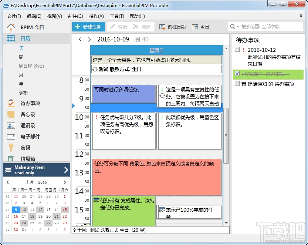Check 带 提醒通知 的 待办事项 checkbox
The image size is (308, 245).
(x=237, y=84)
